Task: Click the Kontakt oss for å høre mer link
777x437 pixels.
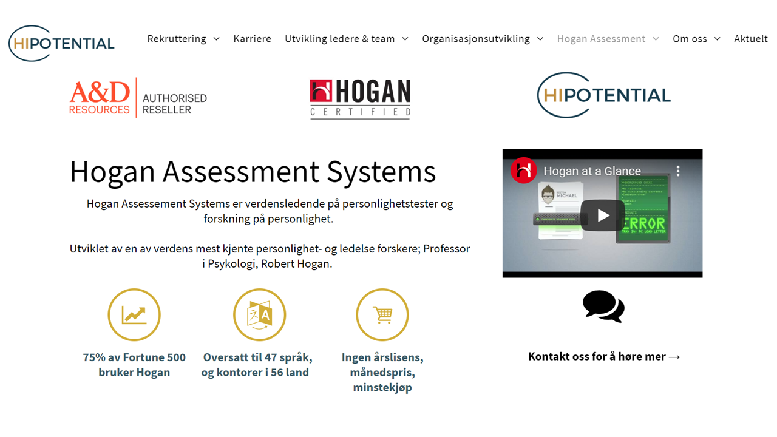Action: point(604,356)
